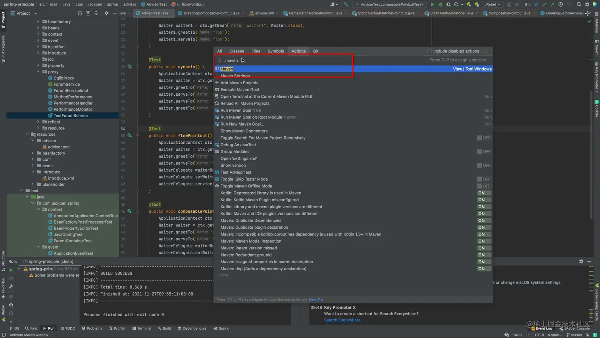Toggle Group Modules switch
600x338 pixels.
click(x=484, y=152)
